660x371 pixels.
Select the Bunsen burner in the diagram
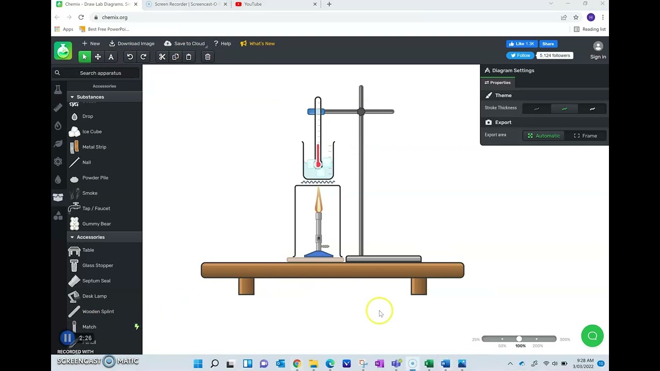coord(319,232)
